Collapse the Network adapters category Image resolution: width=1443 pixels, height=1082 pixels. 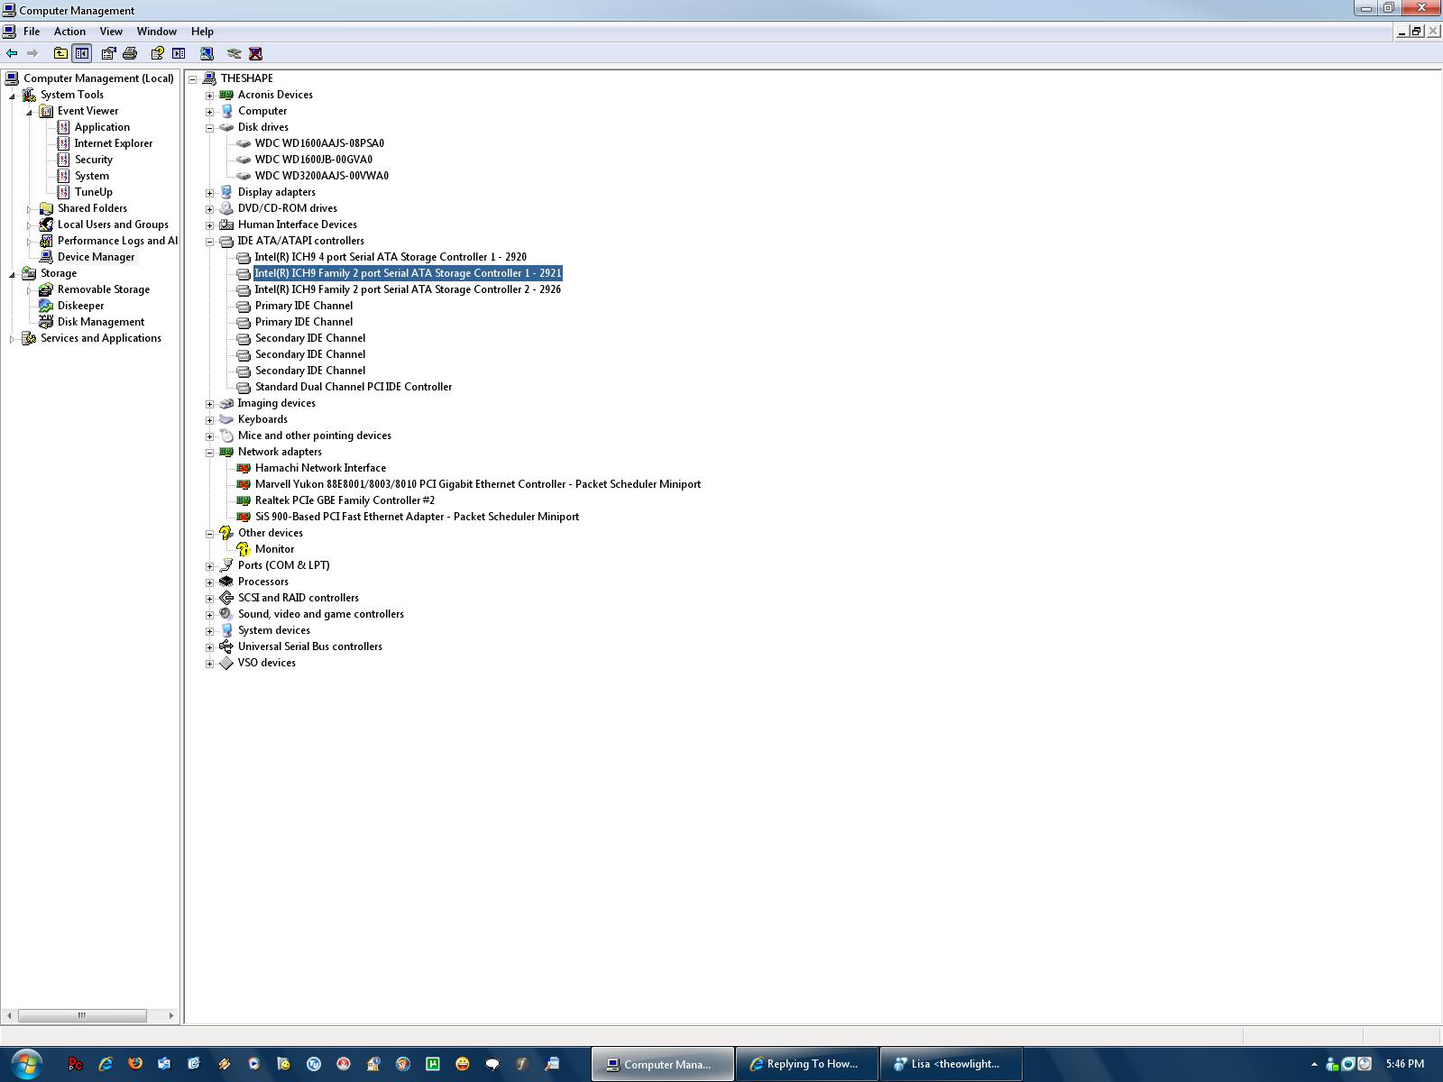pyautogui.click(x=210, y=453)
